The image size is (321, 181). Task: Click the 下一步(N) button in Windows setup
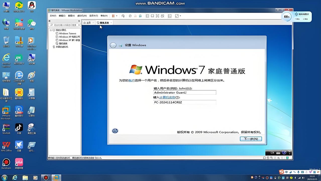pyautogui.click(x=250, y=139)
